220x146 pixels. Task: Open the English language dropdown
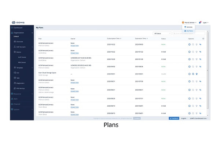tap(184, 118)
